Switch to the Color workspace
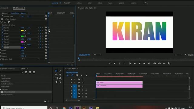The height and width of the screenshot is (109, 194). pyautogui.click(x=90, y=3)
